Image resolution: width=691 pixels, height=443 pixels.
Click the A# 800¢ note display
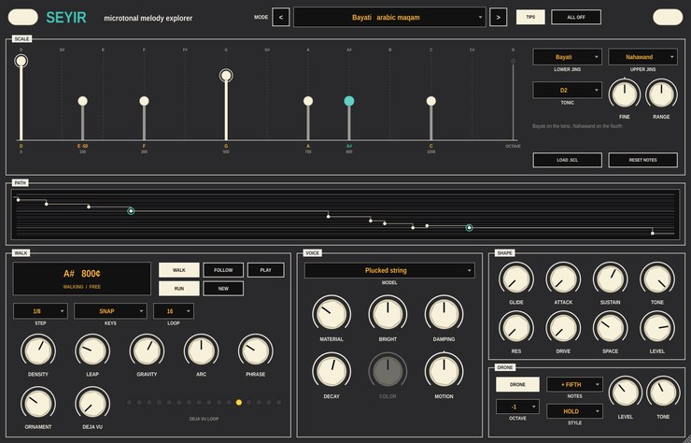(x=82, y=279)
